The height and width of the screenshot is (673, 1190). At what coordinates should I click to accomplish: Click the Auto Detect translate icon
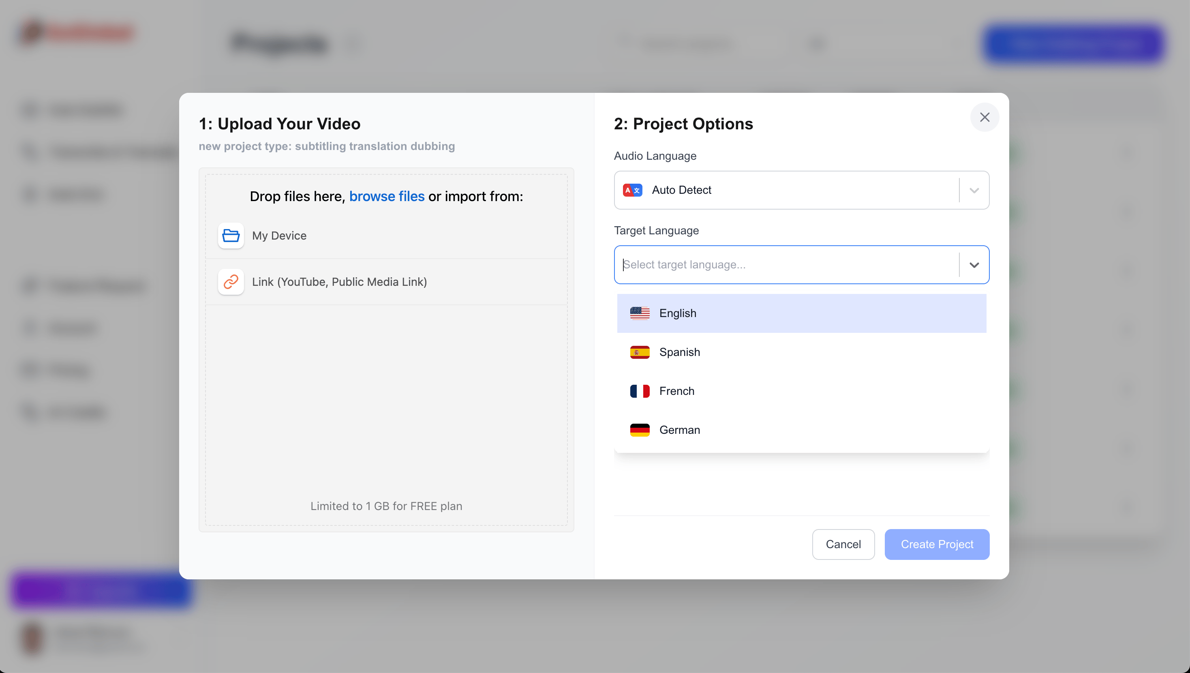click(632, 190)
